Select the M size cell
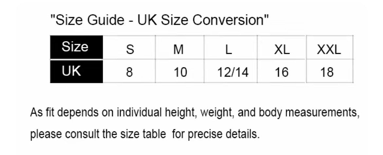 (x=179, y=47)
